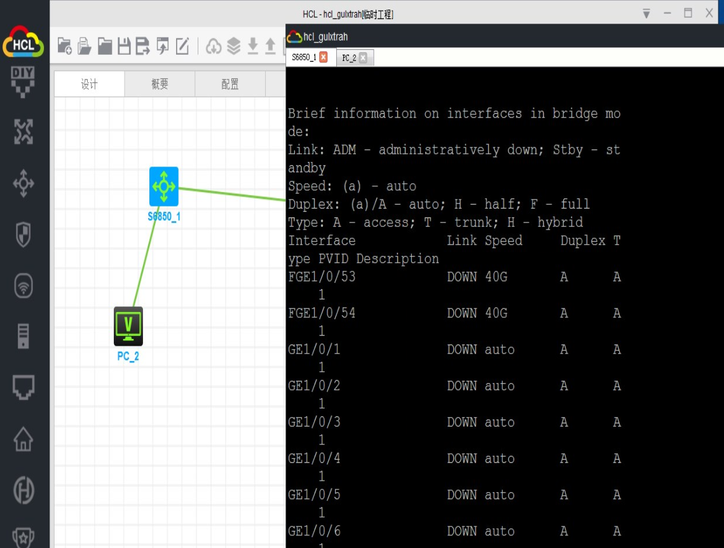Viewport: 724px width, 548px height.
Task: Click the link between S6850_1 and PC_2
Action: tap(146, 257)
